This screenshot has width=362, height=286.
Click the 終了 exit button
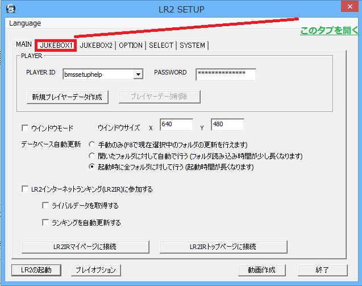click(x=322, y=270)
